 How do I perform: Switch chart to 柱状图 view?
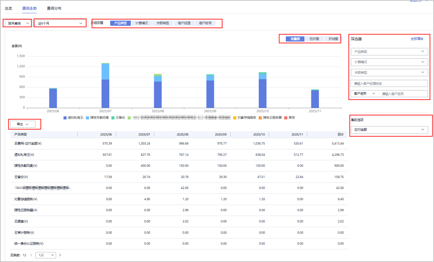coord(314,39)
